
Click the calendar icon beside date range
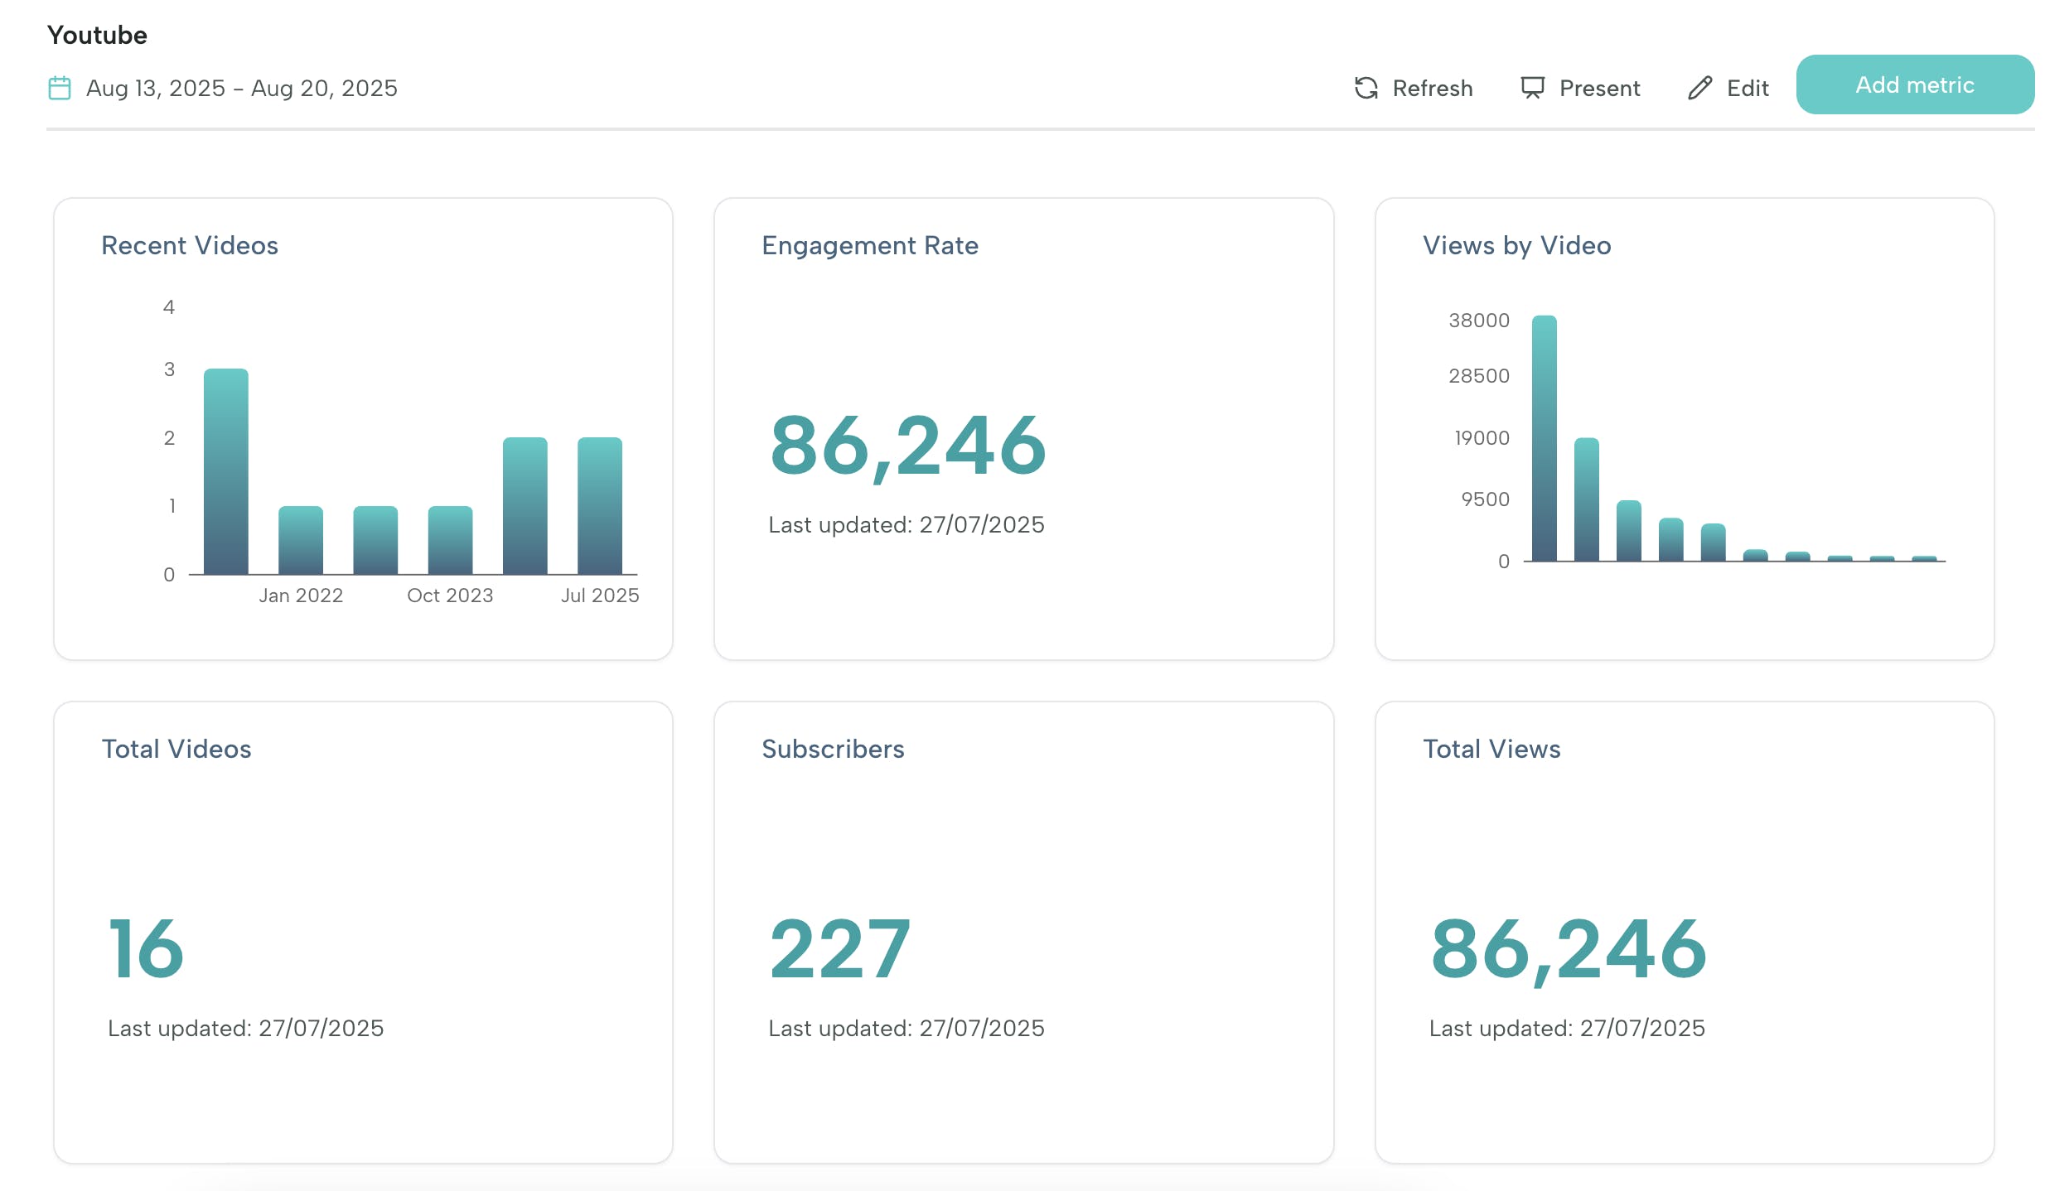coord(60,88)
